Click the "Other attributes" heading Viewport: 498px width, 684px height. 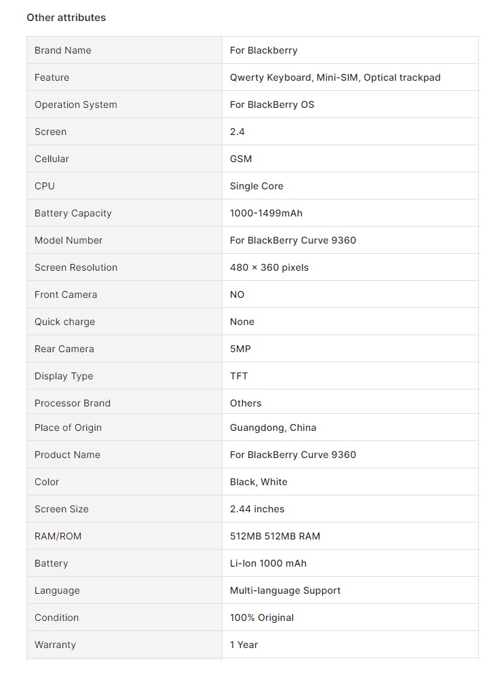tap(66, 18)
